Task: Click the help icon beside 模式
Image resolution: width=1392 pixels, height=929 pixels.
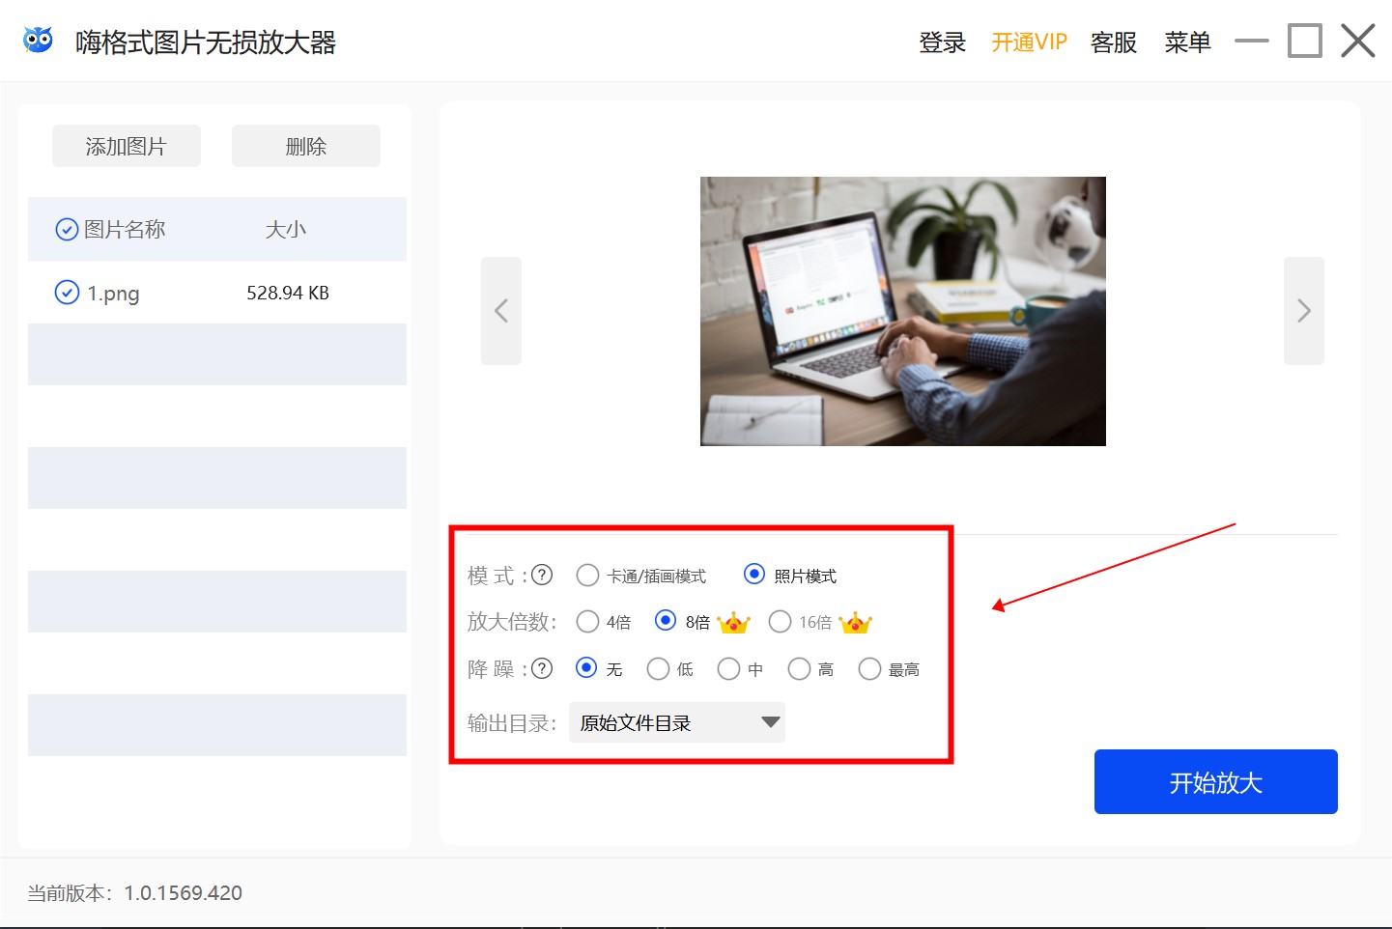Action: click(542, 576)
